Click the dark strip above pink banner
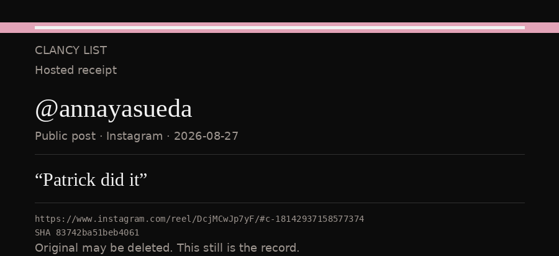 coord(279,11)
